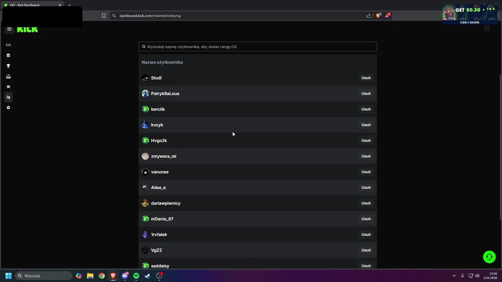Click Usuń for PatrykBaLoua
This screenshot has width=502, height=282.
click(366, 94)
